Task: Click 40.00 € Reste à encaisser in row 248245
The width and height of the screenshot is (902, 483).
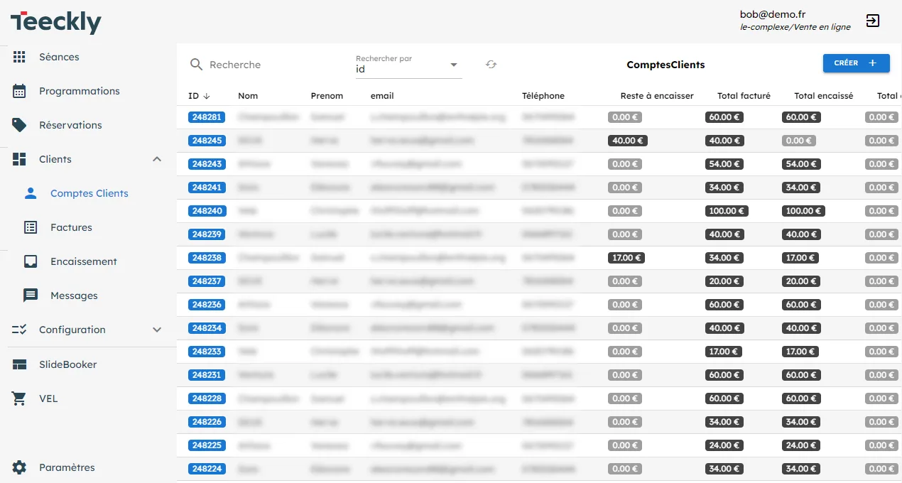Action: coord(628,141)
